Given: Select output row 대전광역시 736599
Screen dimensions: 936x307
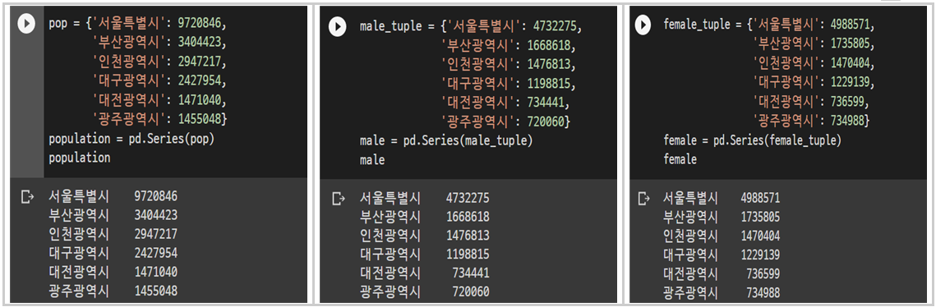Looking at the screenshot, I should (x=722, y=274).
